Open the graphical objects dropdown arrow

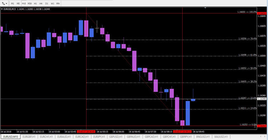6,4
